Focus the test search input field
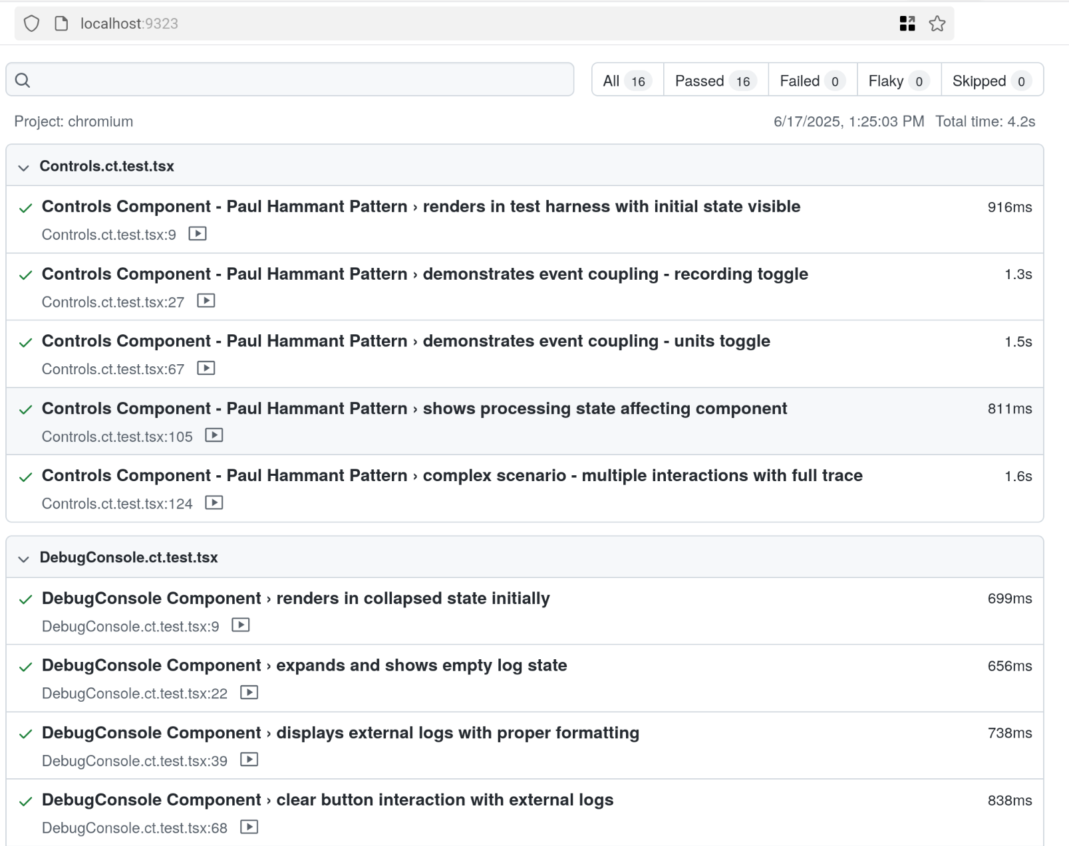1069x846 pixels. point(290,80)
